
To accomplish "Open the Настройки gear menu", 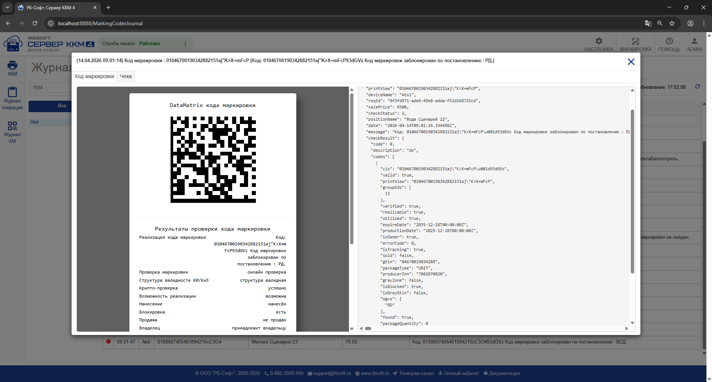I will (599, 44).
